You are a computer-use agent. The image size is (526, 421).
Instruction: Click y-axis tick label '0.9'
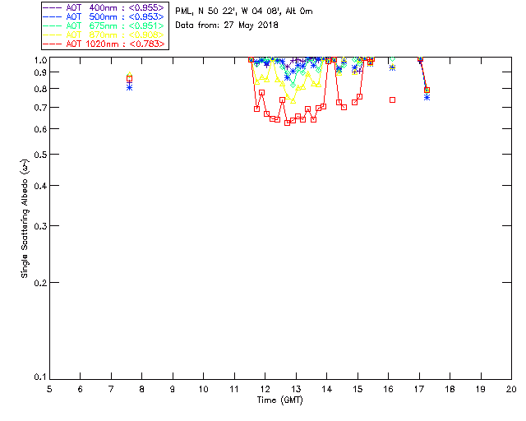click(x=40, y=72)
